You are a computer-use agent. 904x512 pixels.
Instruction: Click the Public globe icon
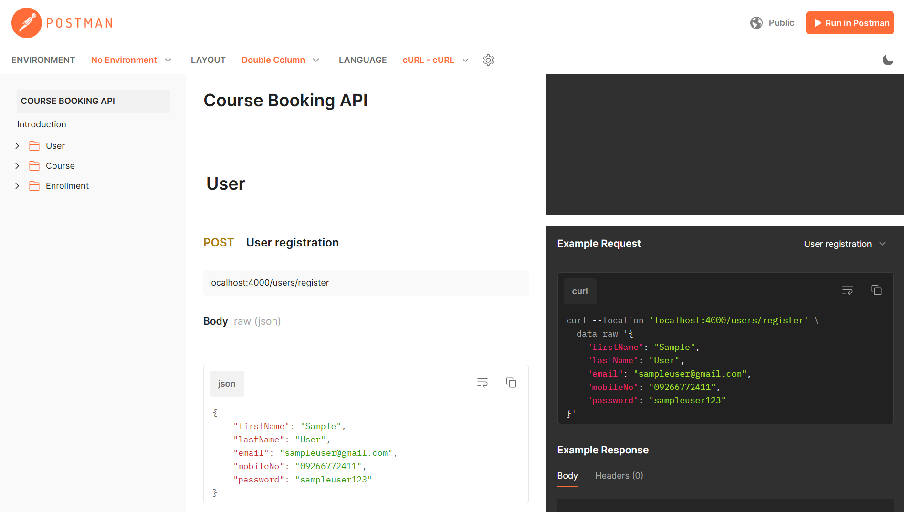(757, 22)
